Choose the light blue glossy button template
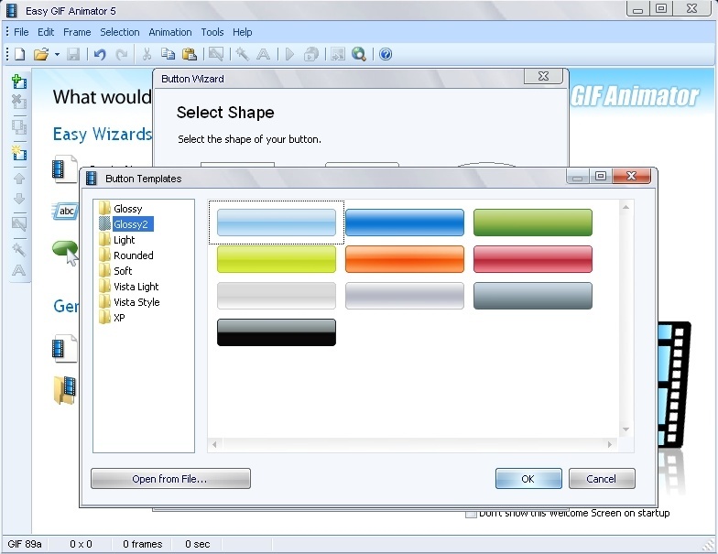The height and width of the screenshot is (554, 718). pos(277,223)
